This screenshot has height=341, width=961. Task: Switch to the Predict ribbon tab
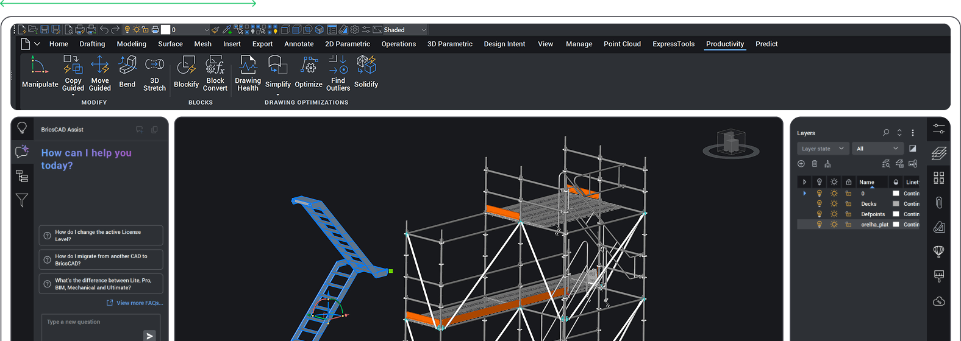pyautogui.click(x=766, y=44)
